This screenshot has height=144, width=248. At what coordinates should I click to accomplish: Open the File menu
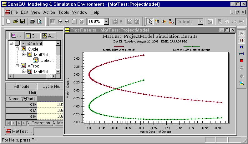pyautogui.click(x=14, y=12)
